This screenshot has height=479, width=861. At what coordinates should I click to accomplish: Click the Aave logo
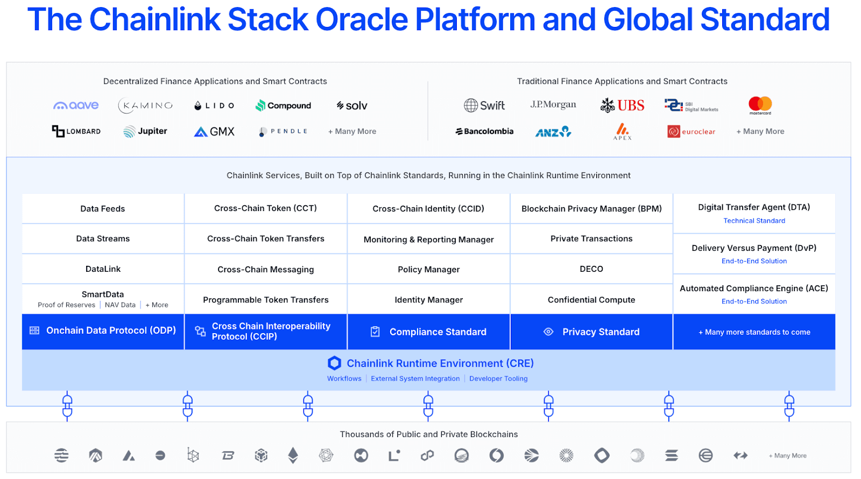[x=76, y=105]
